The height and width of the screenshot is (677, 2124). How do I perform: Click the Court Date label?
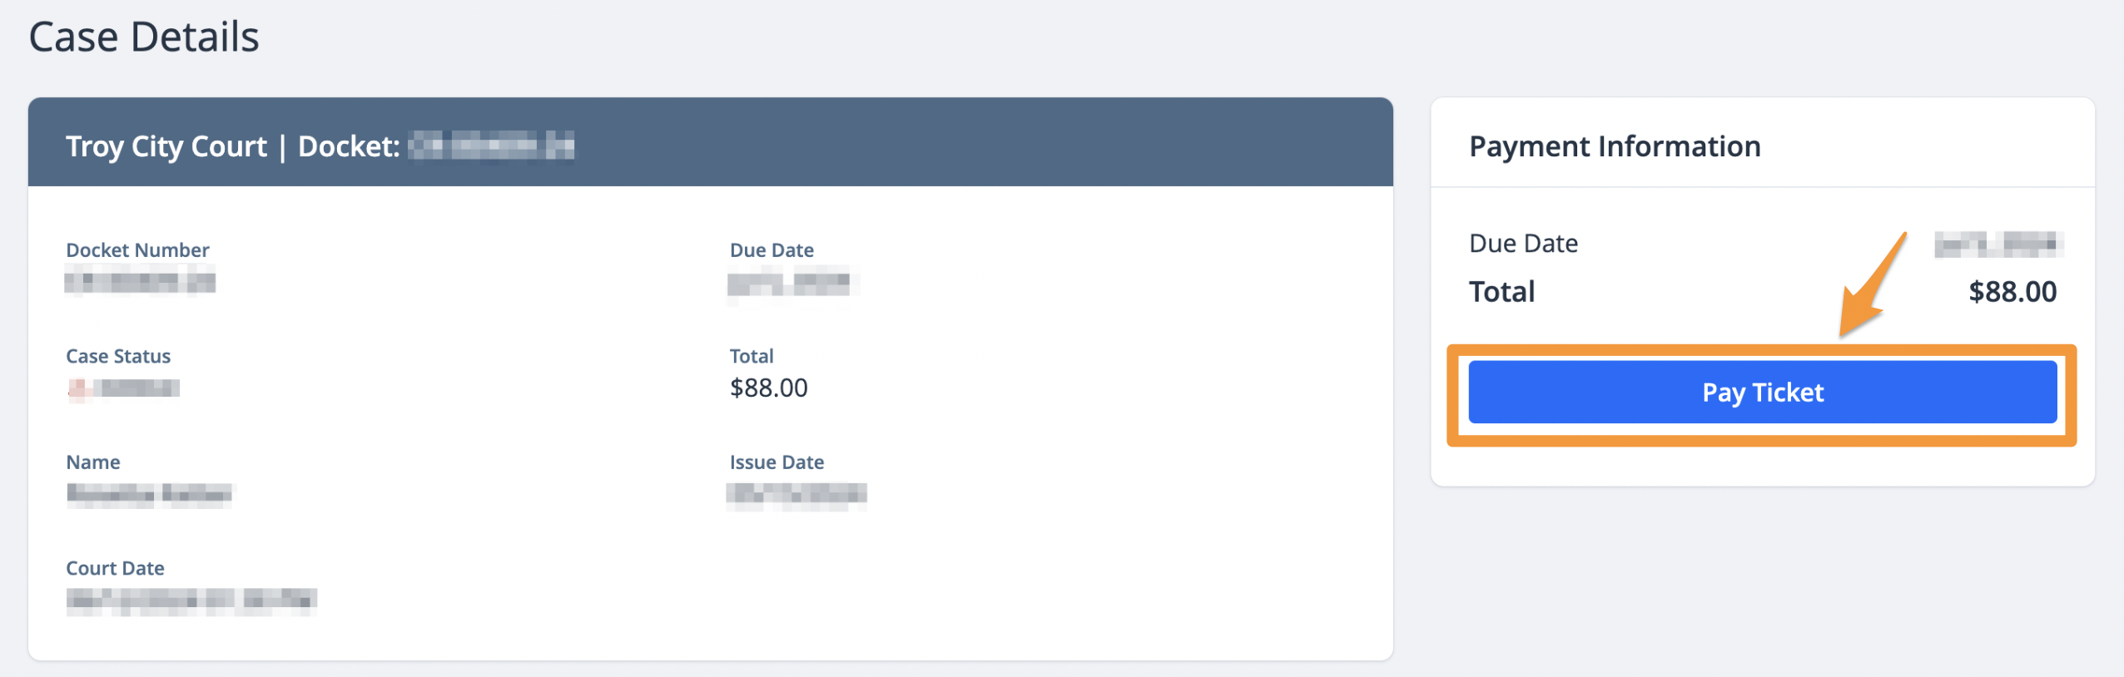115,568
